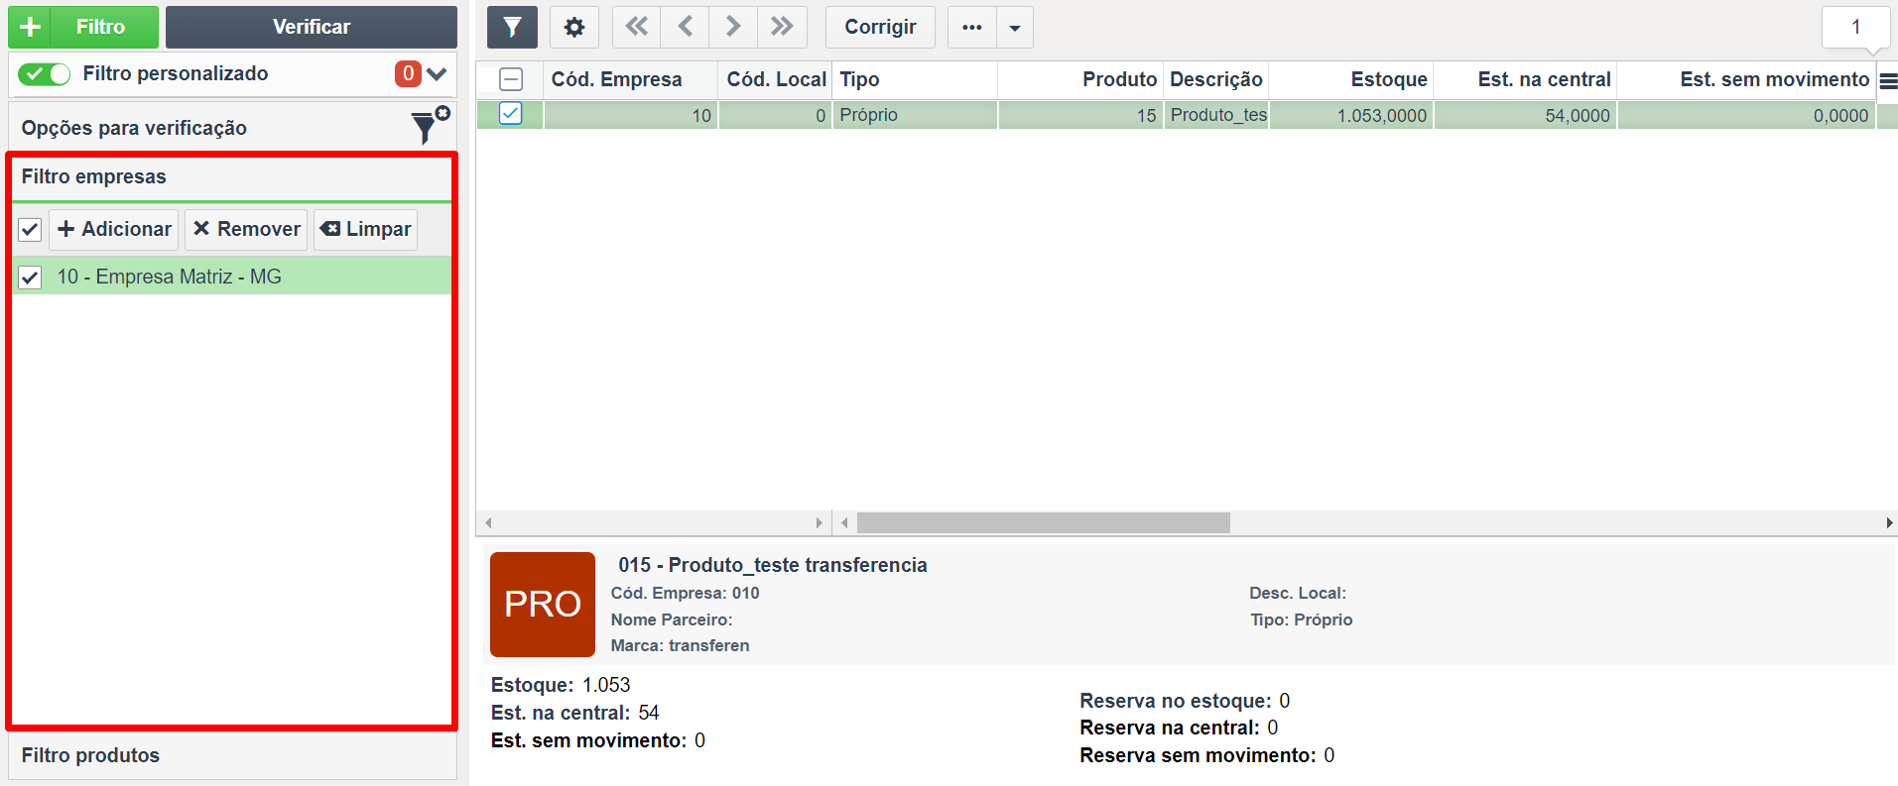Click the left arrow of the frozen-columns scrollbar
Viewport: 1898px width, 786px height.
click(x=488, y=522)
